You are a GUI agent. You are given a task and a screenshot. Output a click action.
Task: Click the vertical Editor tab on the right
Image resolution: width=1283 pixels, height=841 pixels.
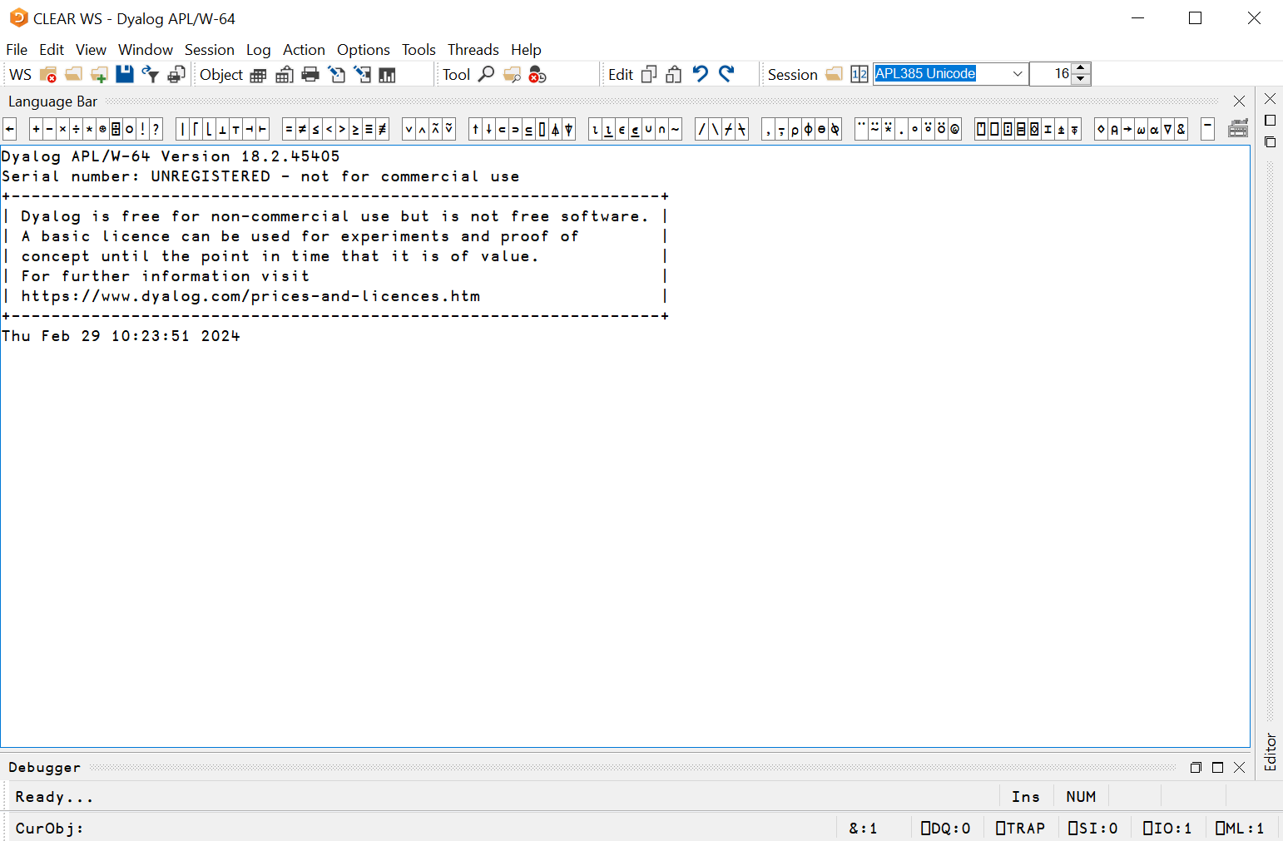pyautogui.click(x=1271, y=751)
